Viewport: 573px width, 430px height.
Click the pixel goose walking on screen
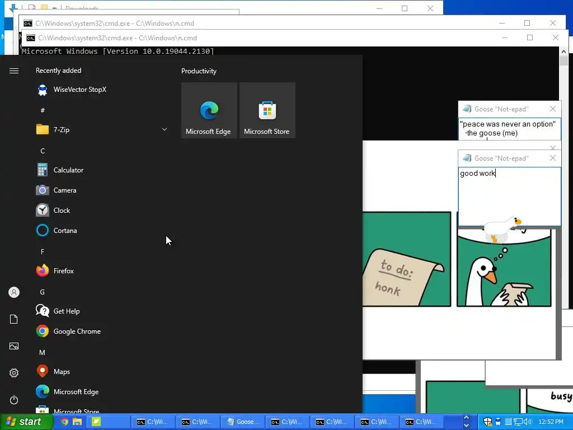502,229
